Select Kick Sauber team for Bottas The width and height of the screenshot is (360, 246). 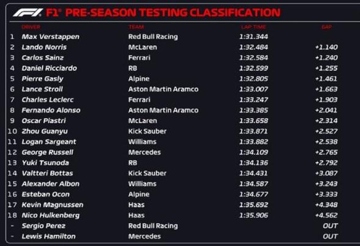(x=147, y=173)
